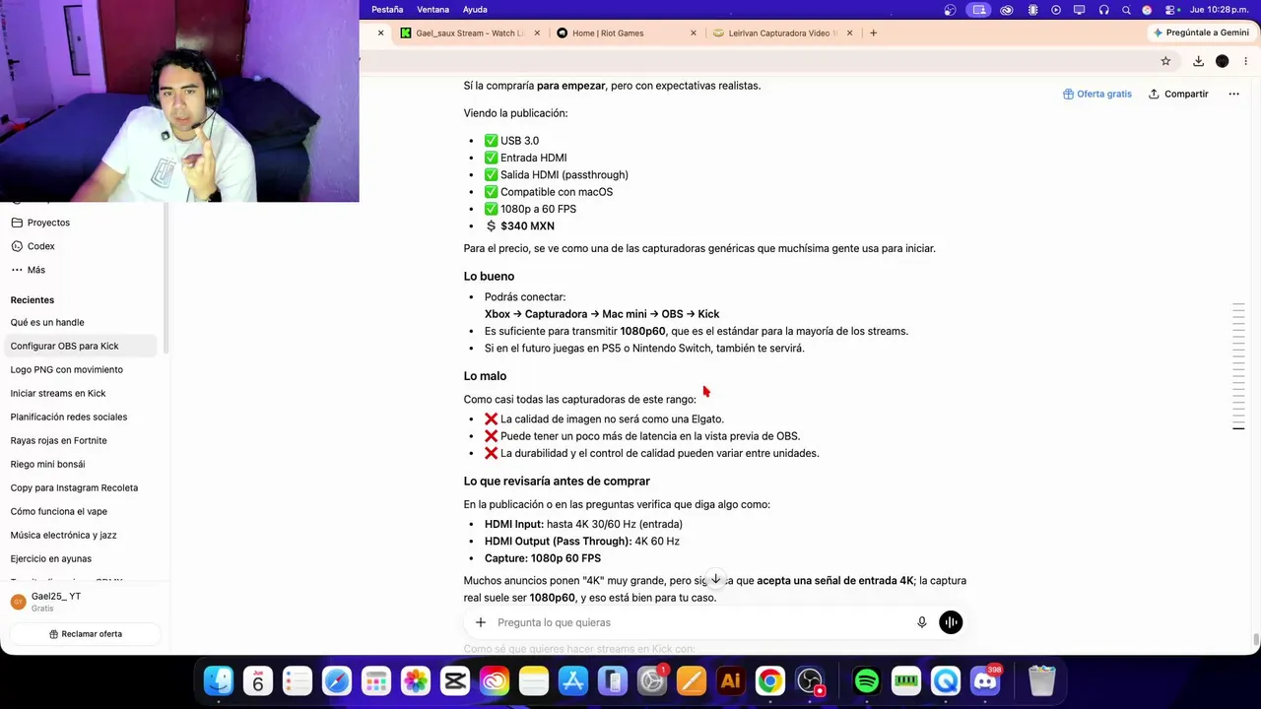Click the Reclamar oferta button

click(x=85, y=634)
